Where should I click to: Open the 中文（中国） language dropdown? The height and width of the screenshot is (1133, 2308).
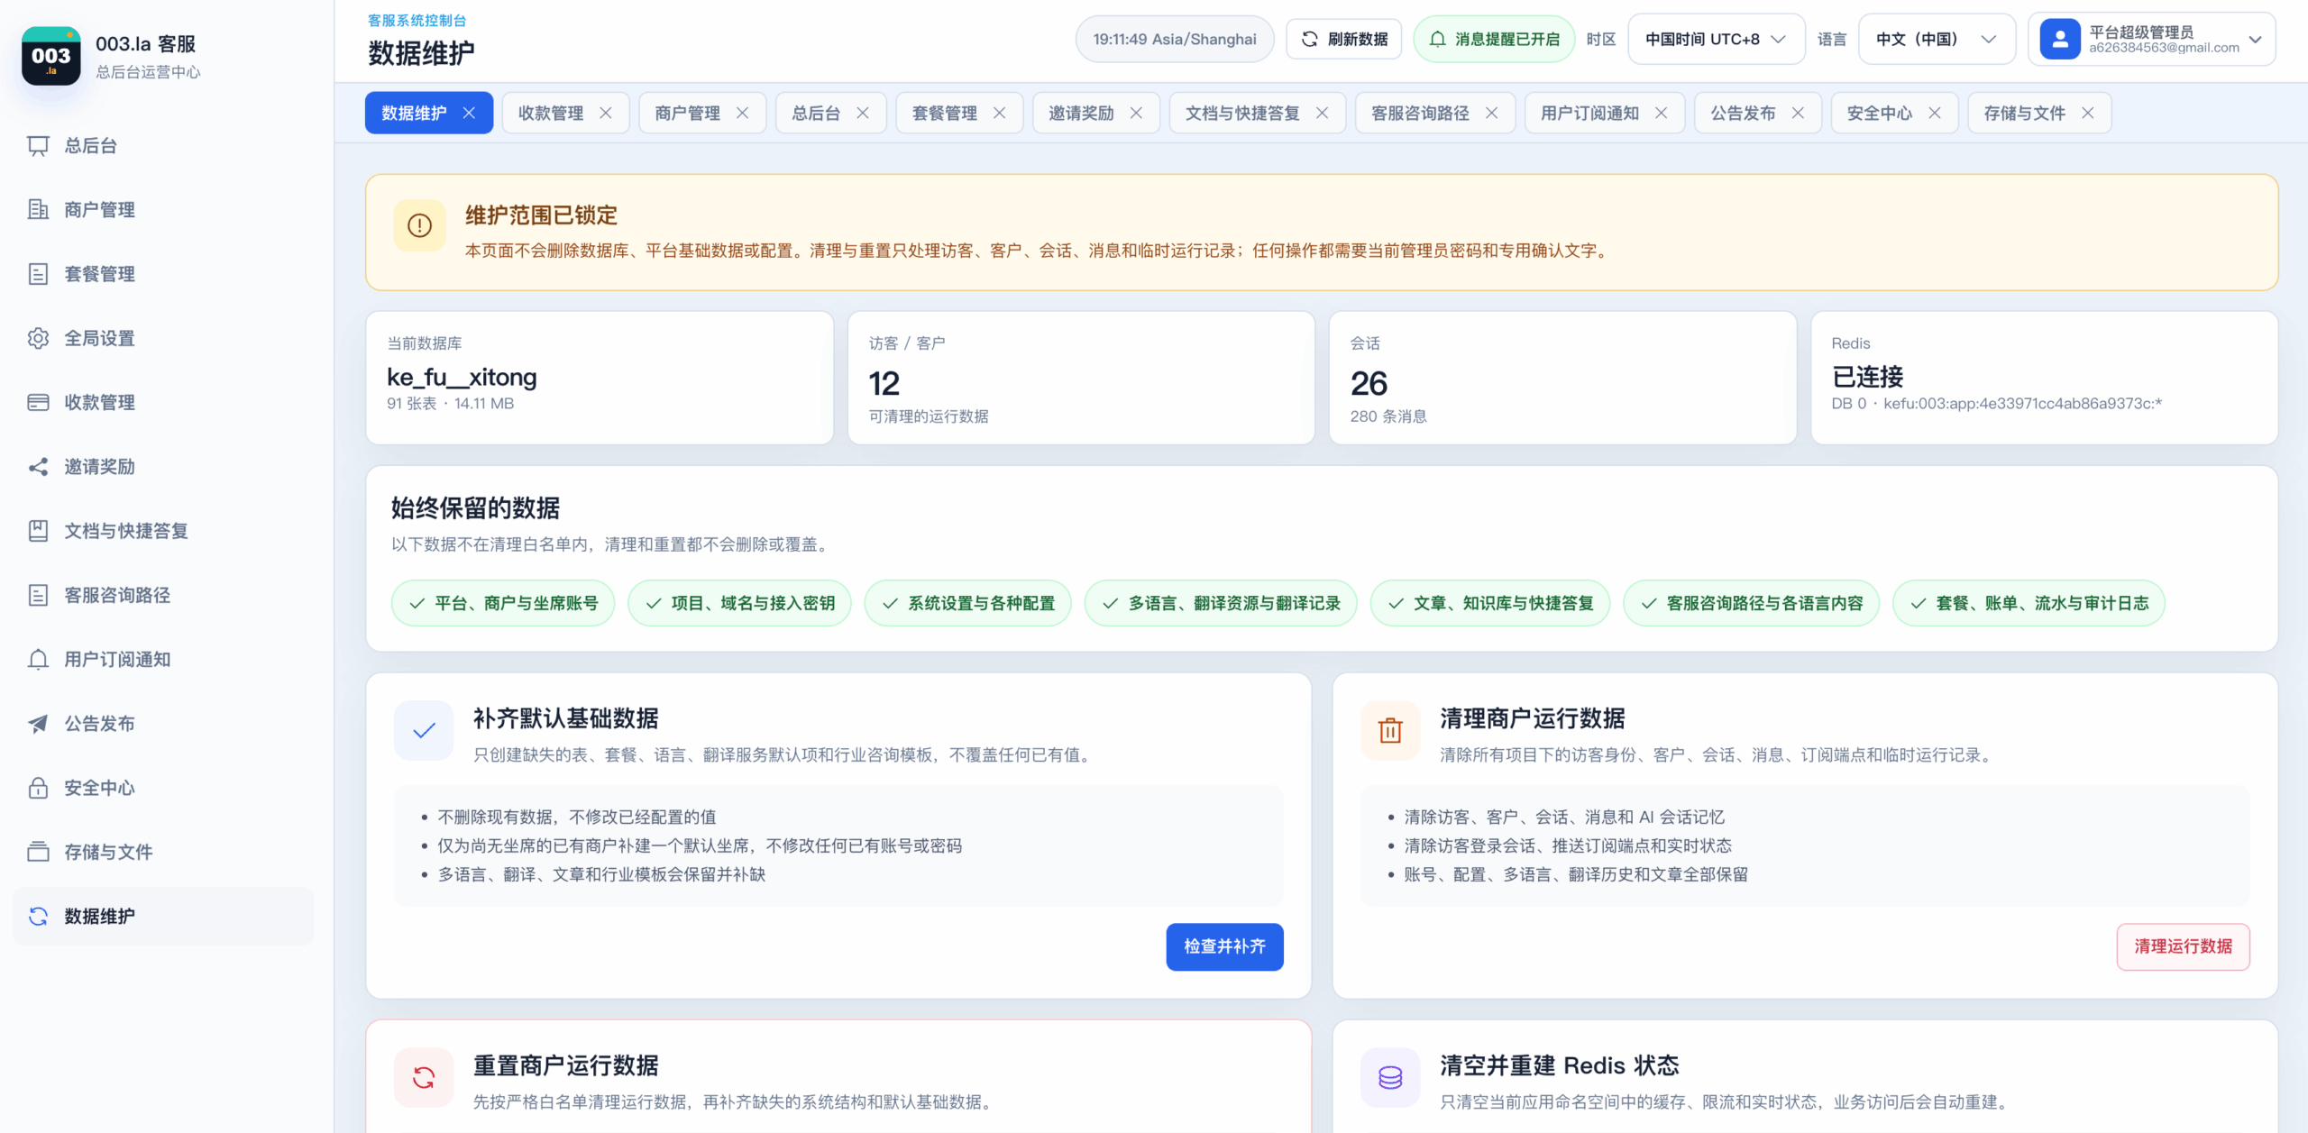pyautogui.click(x=1936, y=40)
